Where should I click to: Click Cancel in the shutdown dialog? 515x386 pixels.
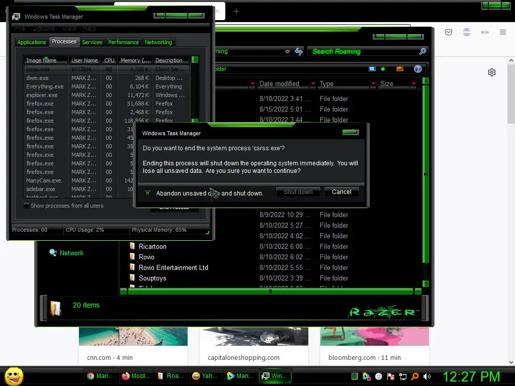click(341, 192)
